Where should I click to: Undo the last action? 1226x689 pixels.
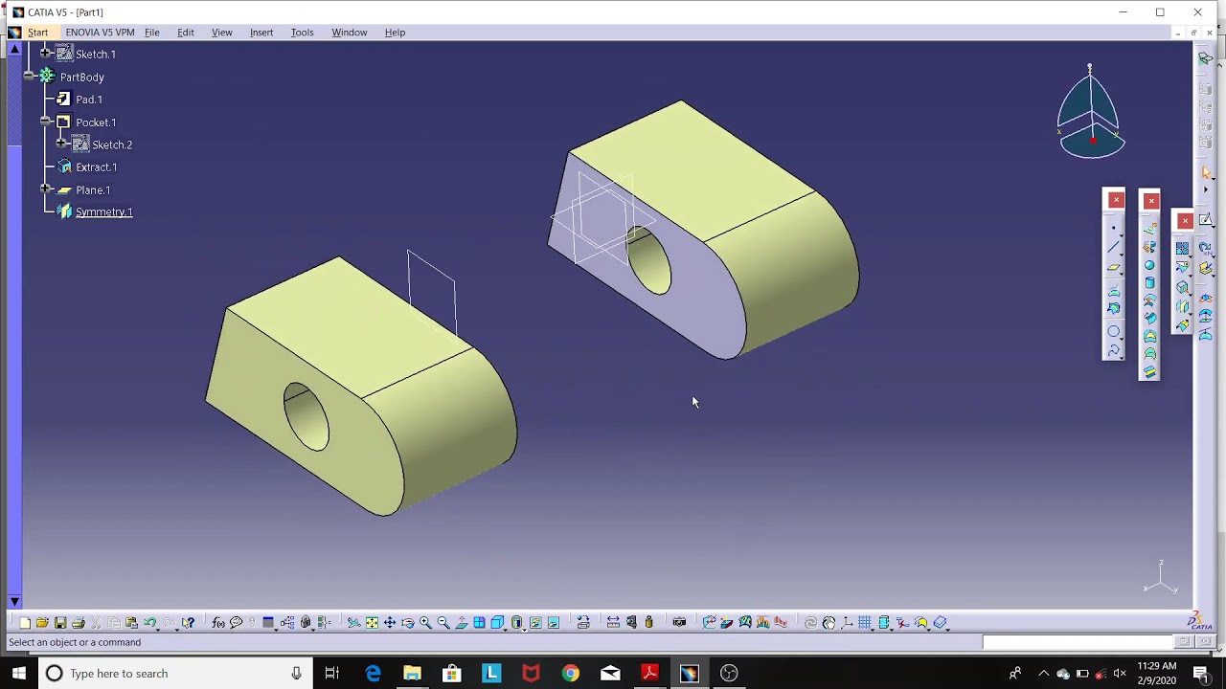pyautogui.click(x=150, y=623)
